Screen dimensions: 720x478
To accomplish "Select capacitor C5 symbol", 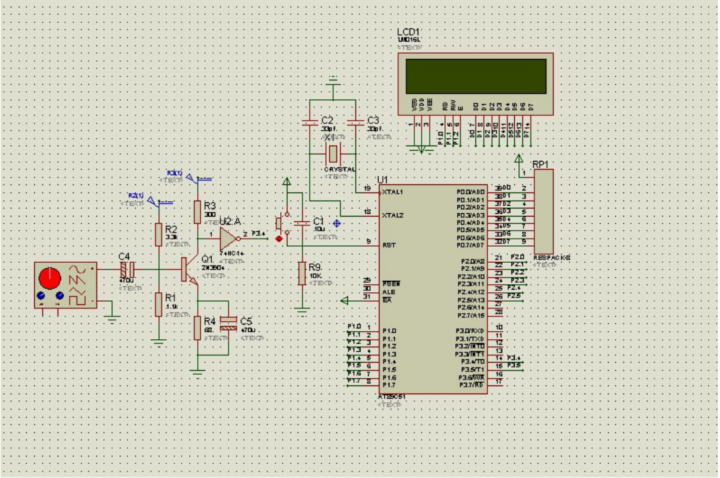I will pyautogui.click(x=228, y=324).
